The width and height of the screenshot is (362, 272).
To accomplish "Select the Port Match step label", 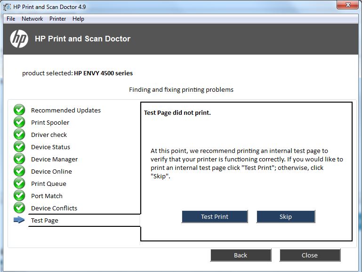I will tap(47, 196).
